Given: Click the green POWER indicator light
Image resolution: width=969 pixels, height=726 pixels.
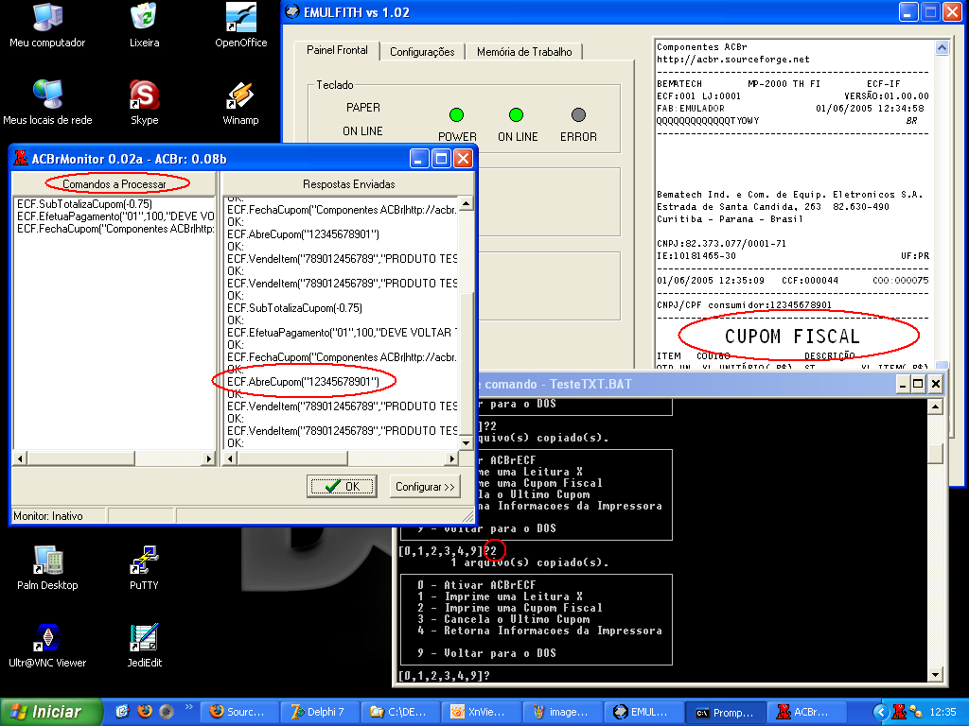Looking at the screenshot, I should (457, 115).
